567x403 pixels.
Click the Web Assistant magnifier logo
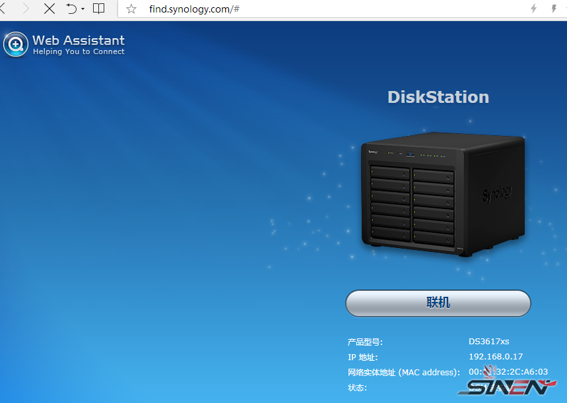pos(16,44)
